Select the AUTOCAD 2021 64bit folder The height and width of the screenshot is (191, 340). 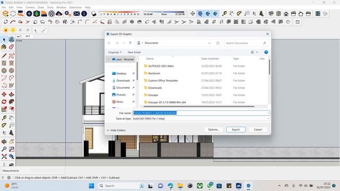tap(160, 66)
